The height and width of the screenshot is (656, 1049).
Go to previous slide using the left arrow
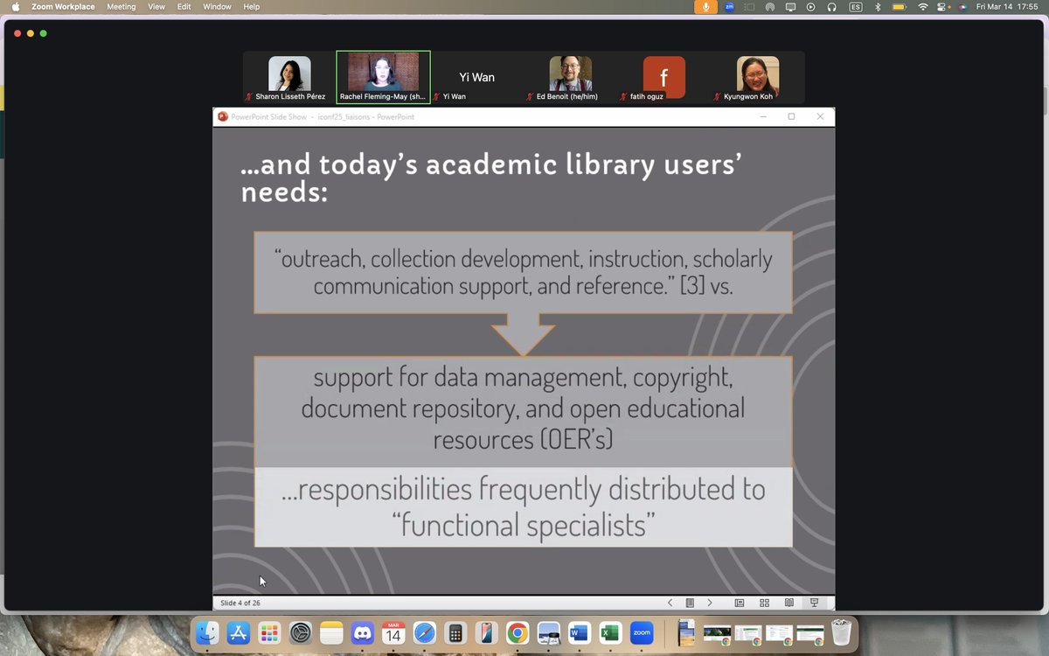tap(670, 603)
